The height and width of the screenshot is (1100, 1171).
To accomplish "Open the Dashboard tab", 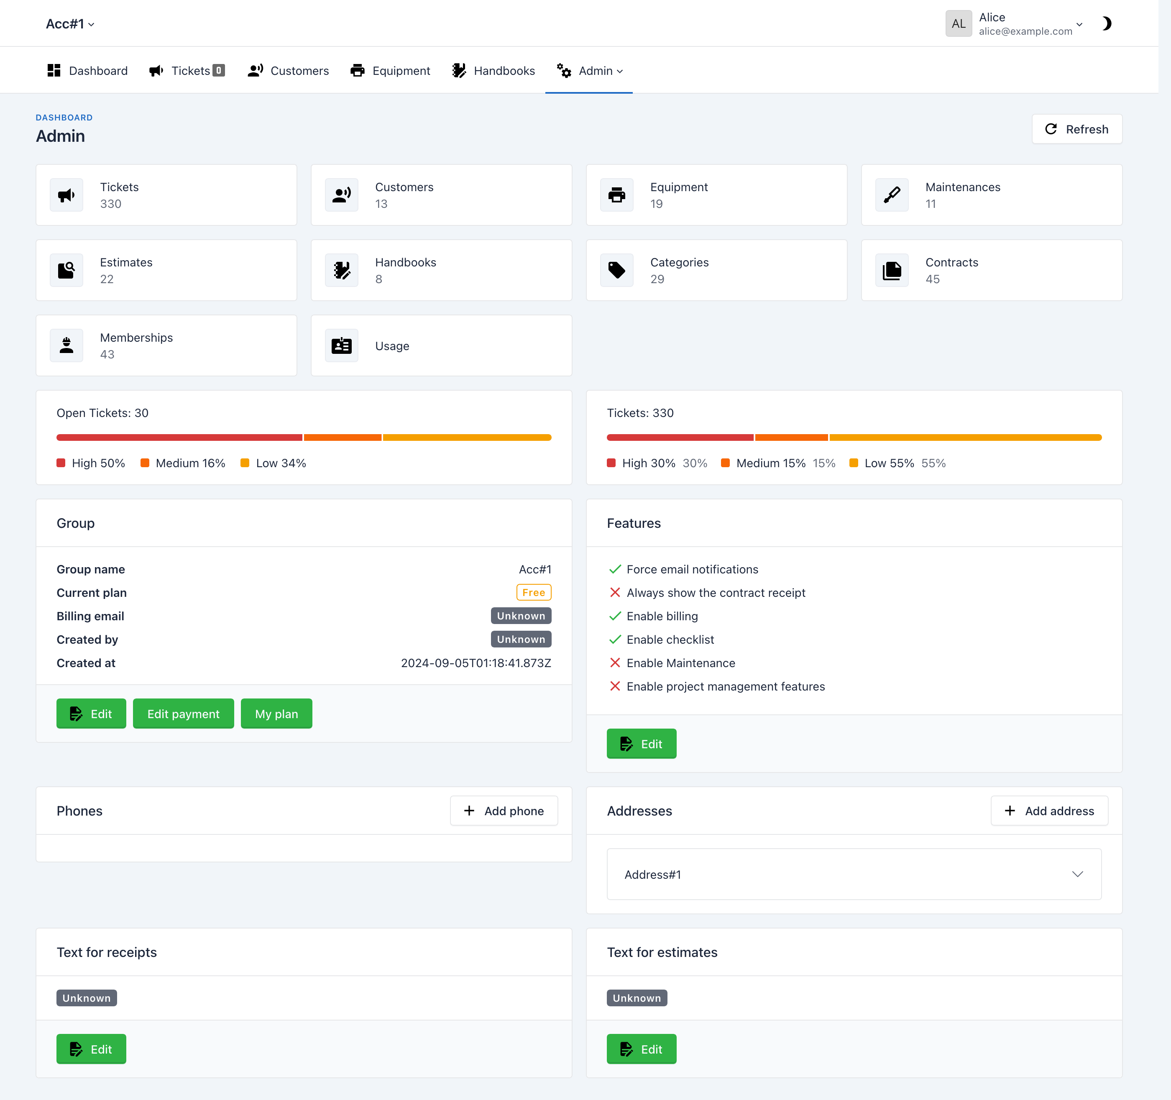I will 87,70.
